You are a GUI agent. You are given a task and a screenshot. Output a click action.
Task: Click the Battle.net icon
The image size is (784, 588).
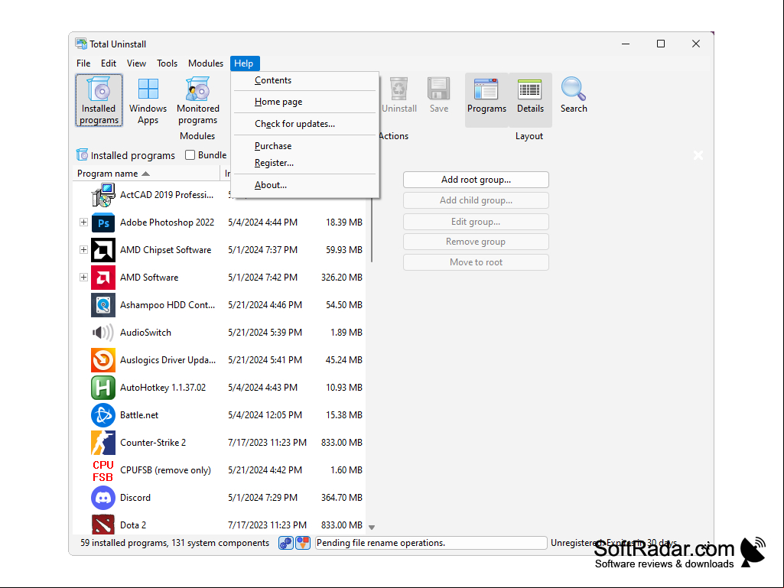tap(103, 415)
